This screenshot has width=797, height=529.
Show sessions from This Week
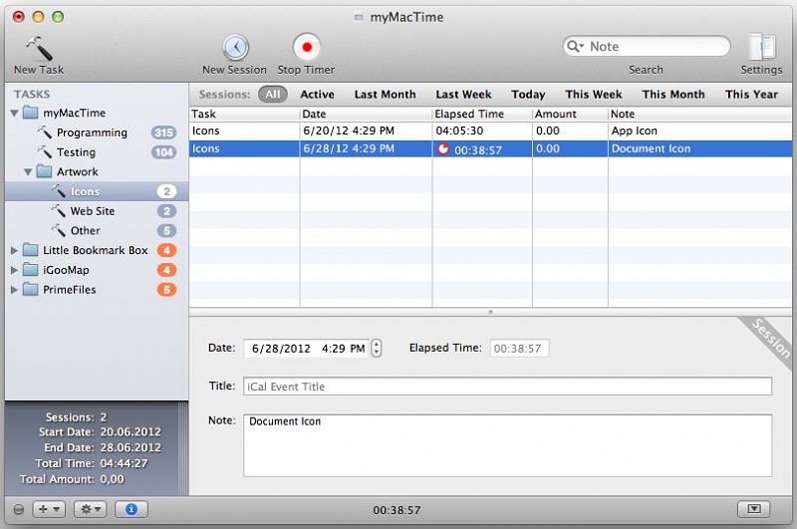[593, 95]
